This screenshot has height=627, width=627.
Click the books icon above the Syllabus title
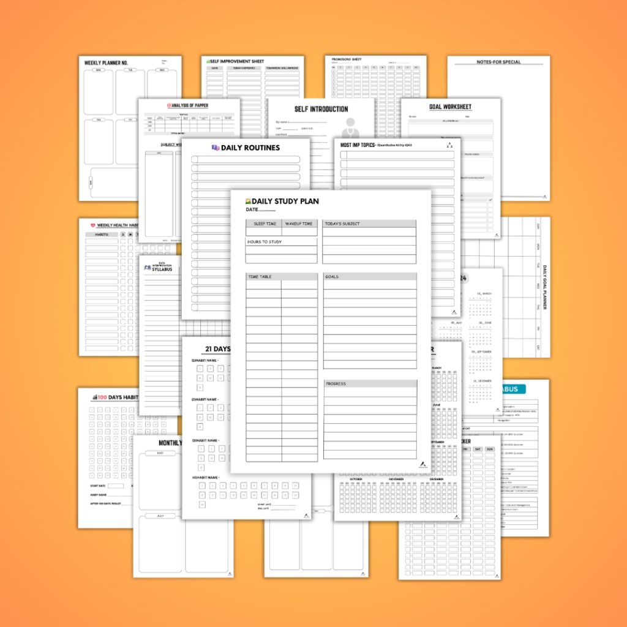148,268
